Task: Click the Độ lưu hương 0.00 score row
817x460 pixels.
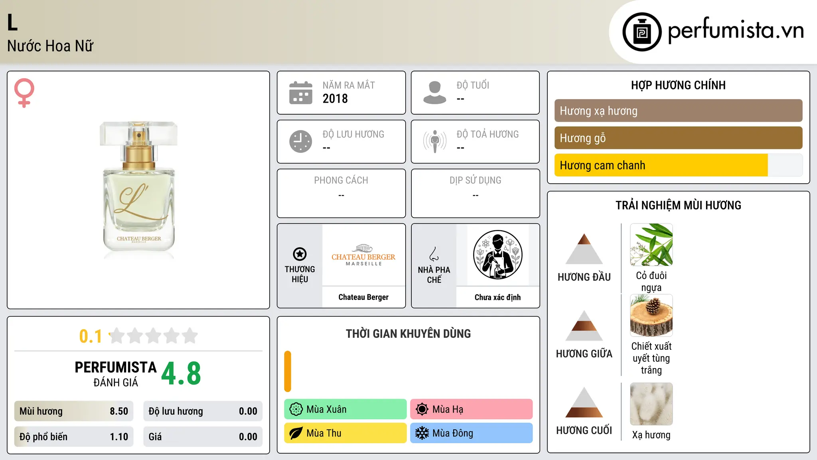Action: point(203,411)
